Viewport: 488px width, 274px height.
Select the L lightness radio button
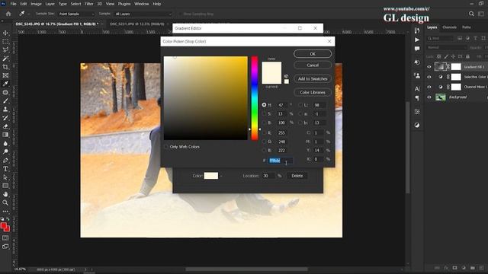300,105
